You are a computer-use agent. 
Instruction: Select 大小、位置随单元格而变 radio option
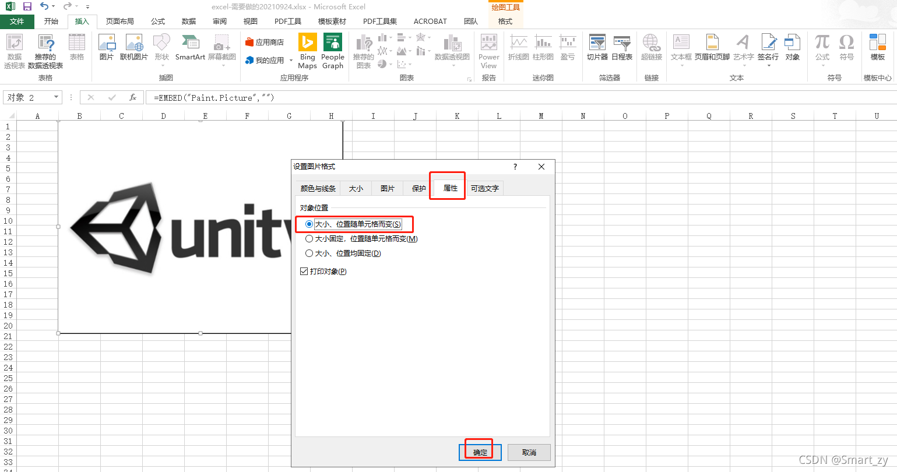pyautogui.click(x=354, y=224)
